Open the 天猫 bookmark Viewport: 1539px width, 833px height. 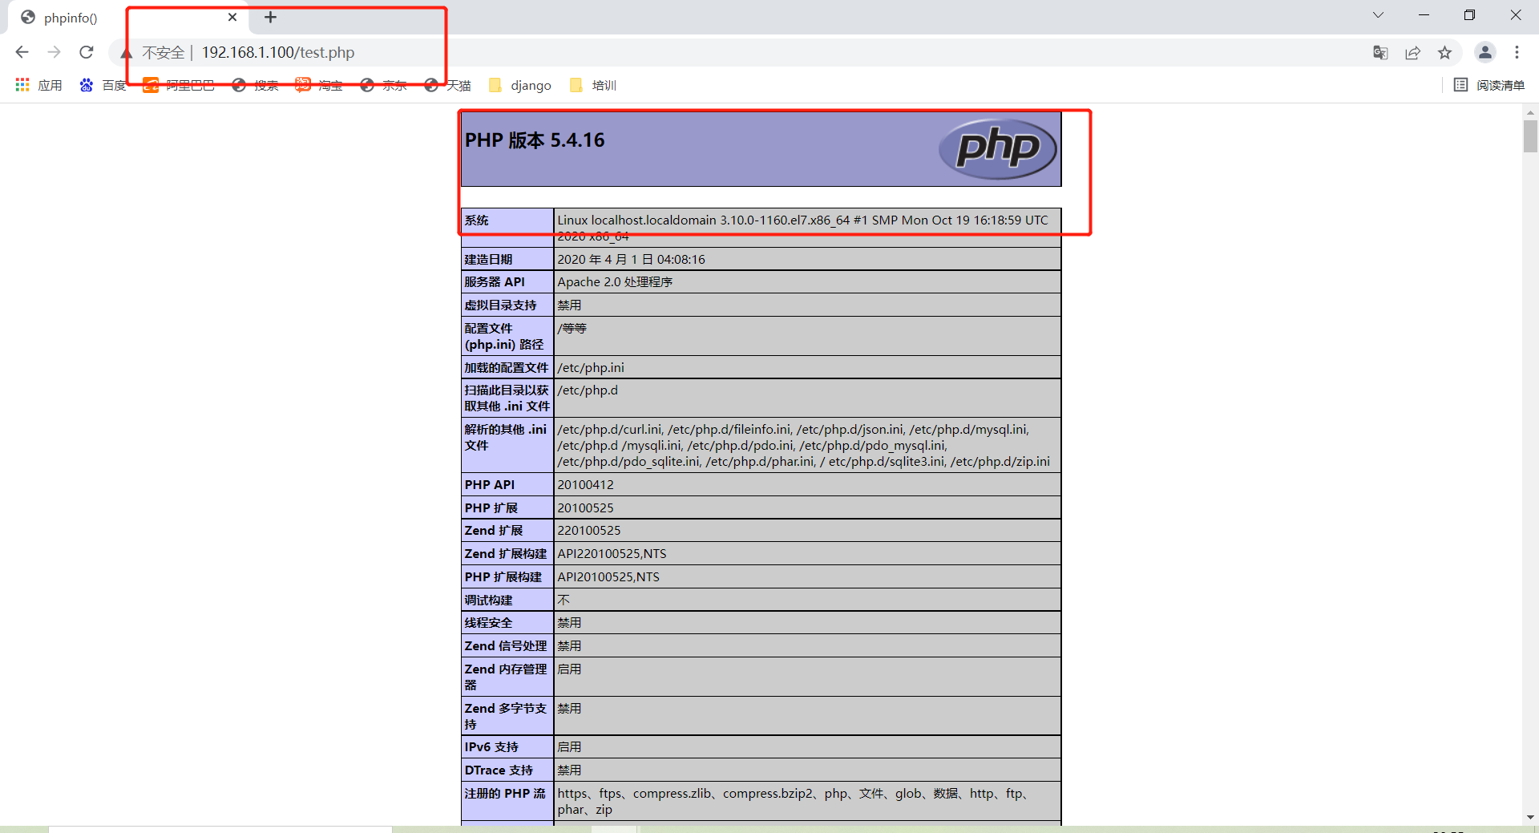(x=447, y=85)
